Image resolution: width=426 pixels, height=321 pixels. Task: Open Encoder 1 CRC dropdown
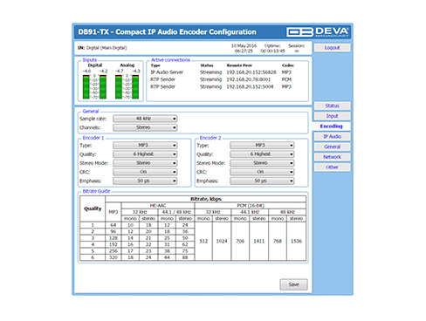tap(145, 172)
